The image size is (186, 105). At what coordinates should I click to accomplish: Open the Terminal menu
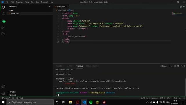click(x=44, y=2)
